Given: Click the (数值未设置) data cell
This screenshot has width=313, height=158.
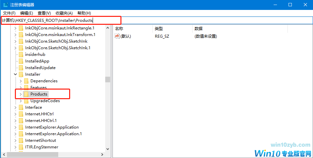Looking at the screenshot, I should point(205,36).
